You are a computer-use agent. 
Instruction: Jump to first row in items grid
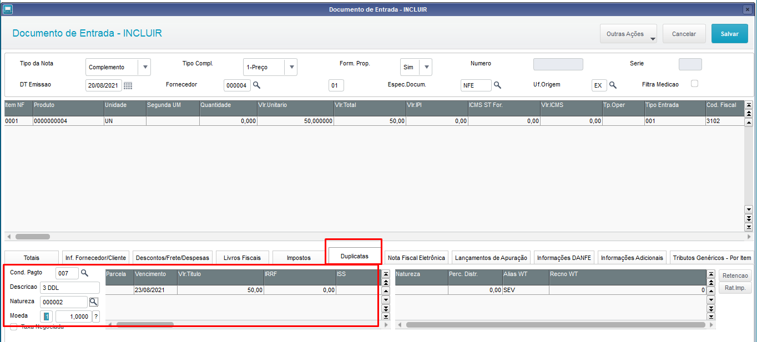[x=749, y=104]
